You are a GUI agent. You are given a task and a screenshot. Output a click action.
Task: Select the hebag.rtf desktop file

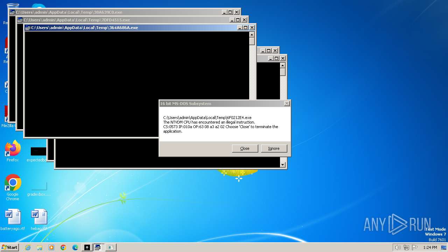tap(39, 220)
